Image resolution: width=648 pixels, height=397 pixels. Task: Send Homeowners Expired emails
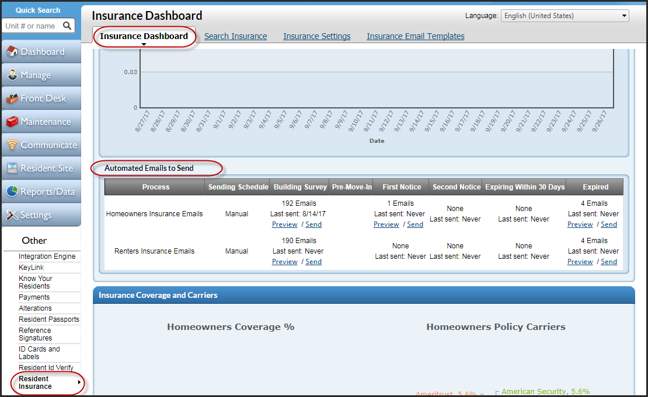(x=609, y=224)
